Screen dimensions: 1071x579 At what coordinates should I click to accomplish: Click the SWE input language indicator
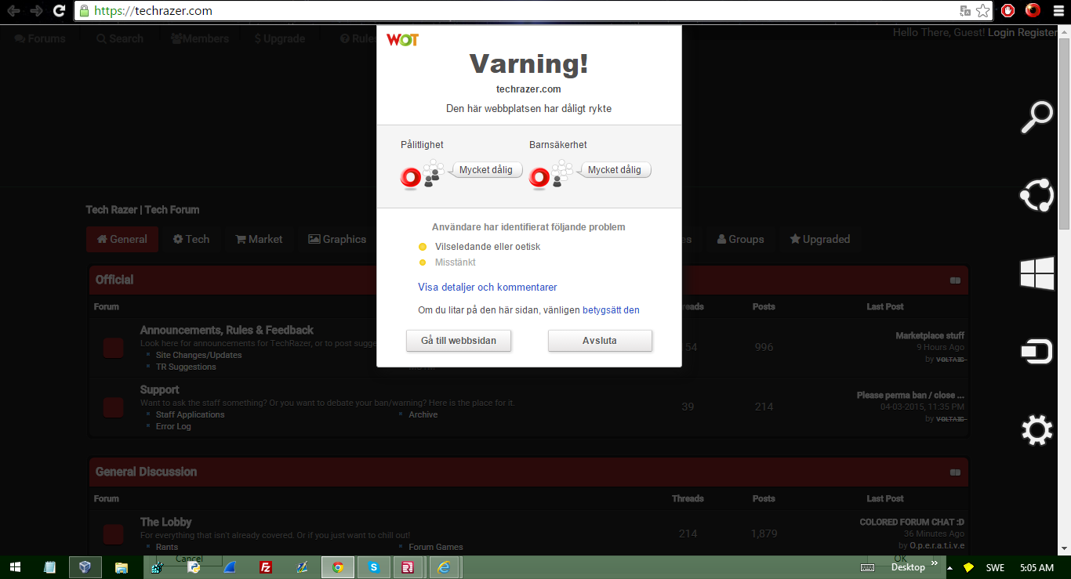995,567
